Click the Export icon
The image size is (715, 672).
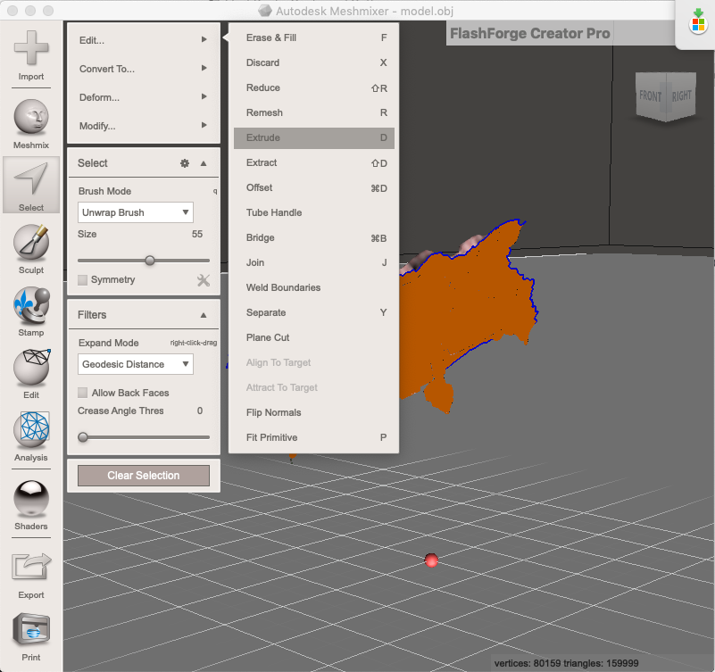(31, 567)
